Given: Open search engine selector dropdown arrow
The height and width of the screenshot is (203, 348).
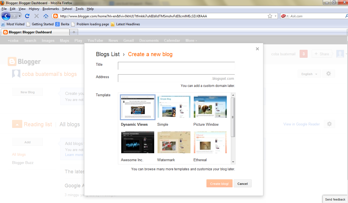Looking at the screenshot, I should 288,16.
